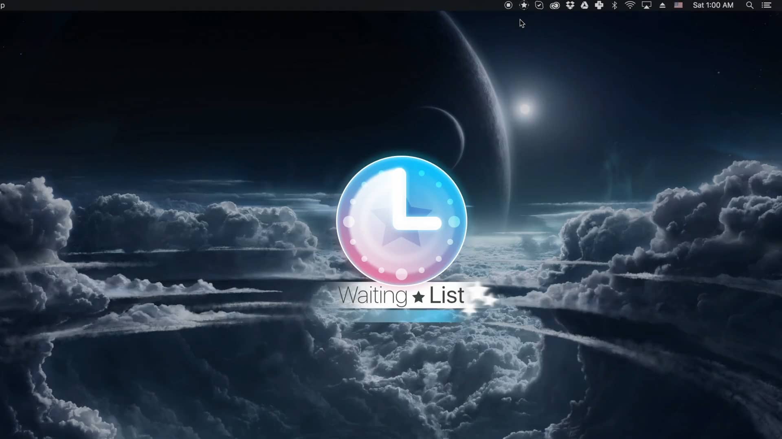
Task: Open the Wi-Fi status menu
Action: coord(630,5)
